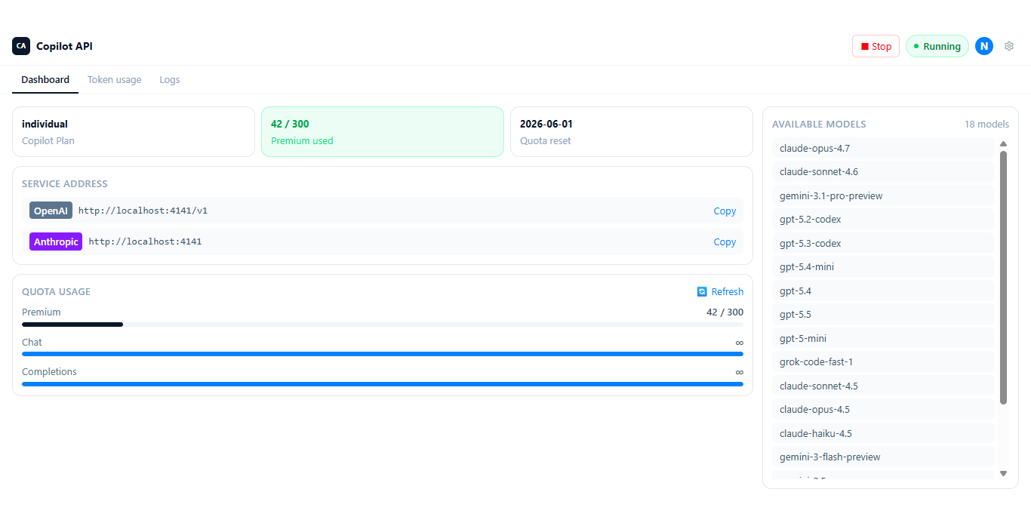Click the 42 / 300 value above Premium bar
The image size is (1031, 526).
(x=725, y=312)
